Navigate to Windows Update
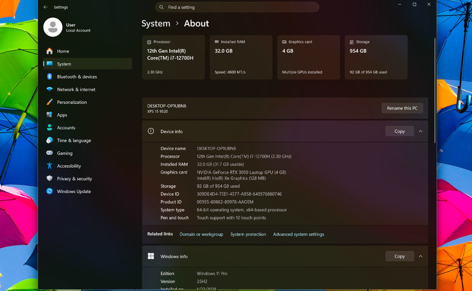The image size is (472, 291). point(87,191)
